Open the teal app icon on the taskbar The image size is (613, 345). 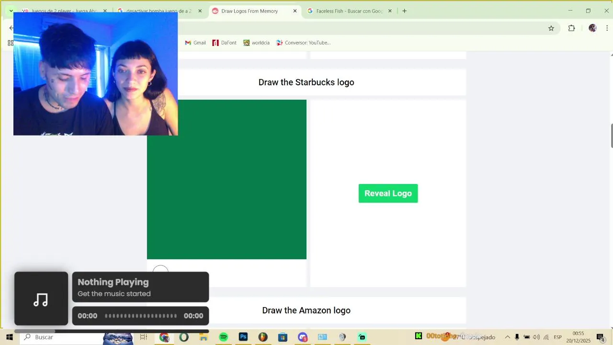point(362,337)
